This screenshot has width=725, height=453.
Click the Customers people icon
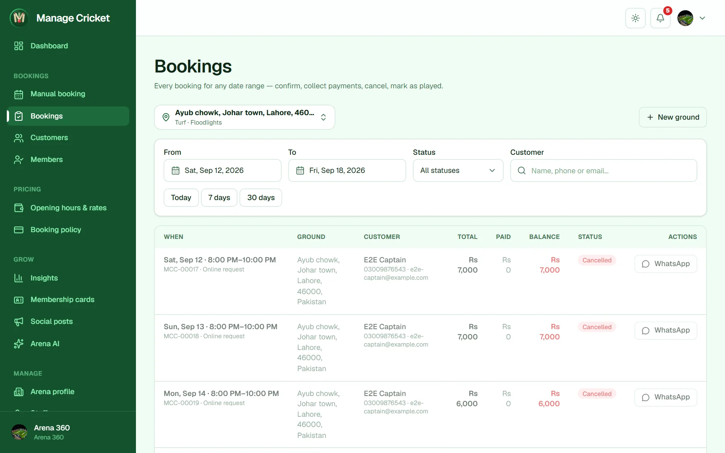tap(19, 138)
